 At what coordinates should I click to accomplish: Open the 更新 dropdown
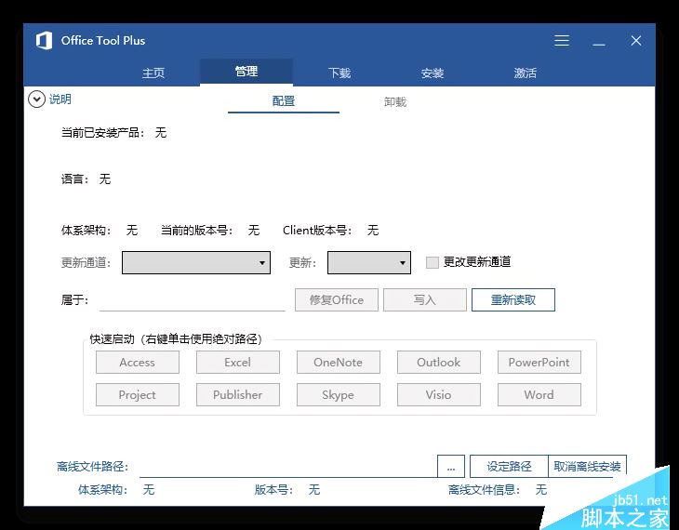(x=369, y=262)
